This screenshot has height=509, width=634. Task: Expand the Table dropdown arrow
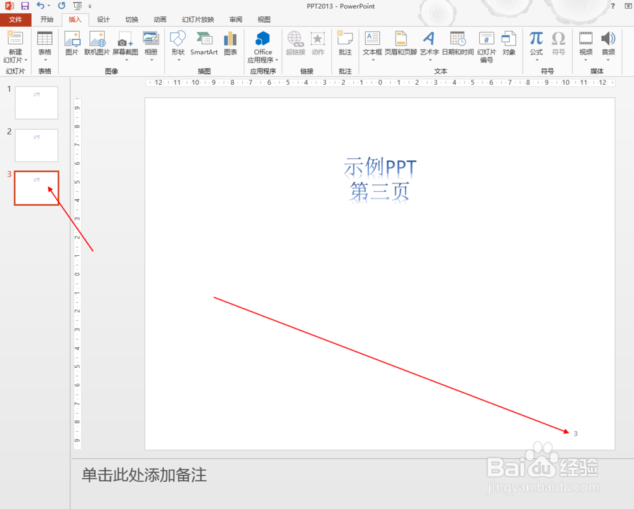click(x=45, y=60)
